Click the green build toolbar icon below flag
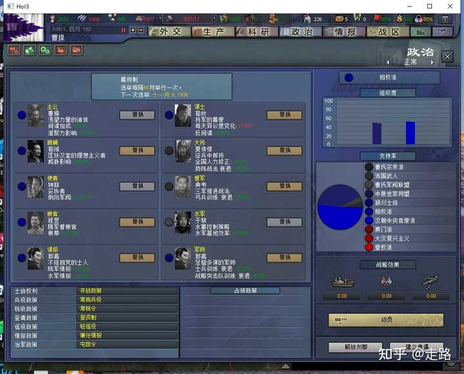 click(x=30, y=50)
